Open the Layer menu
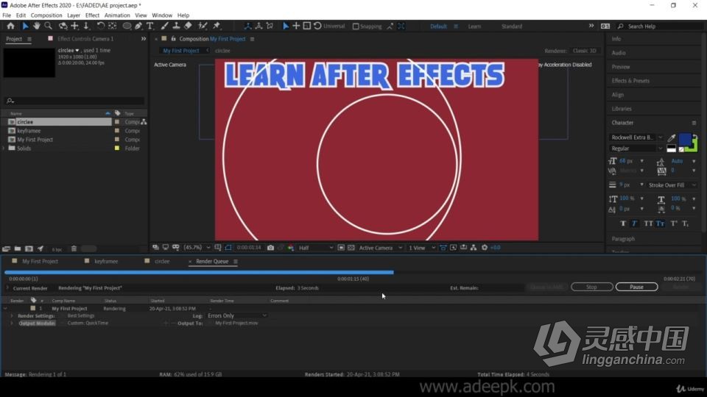This screenshot has width=707, height=397. pos(74,15)
